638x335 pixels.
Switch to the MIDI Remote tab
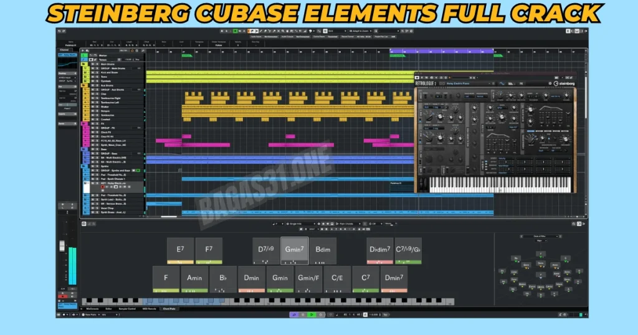(x=150, y=309)
